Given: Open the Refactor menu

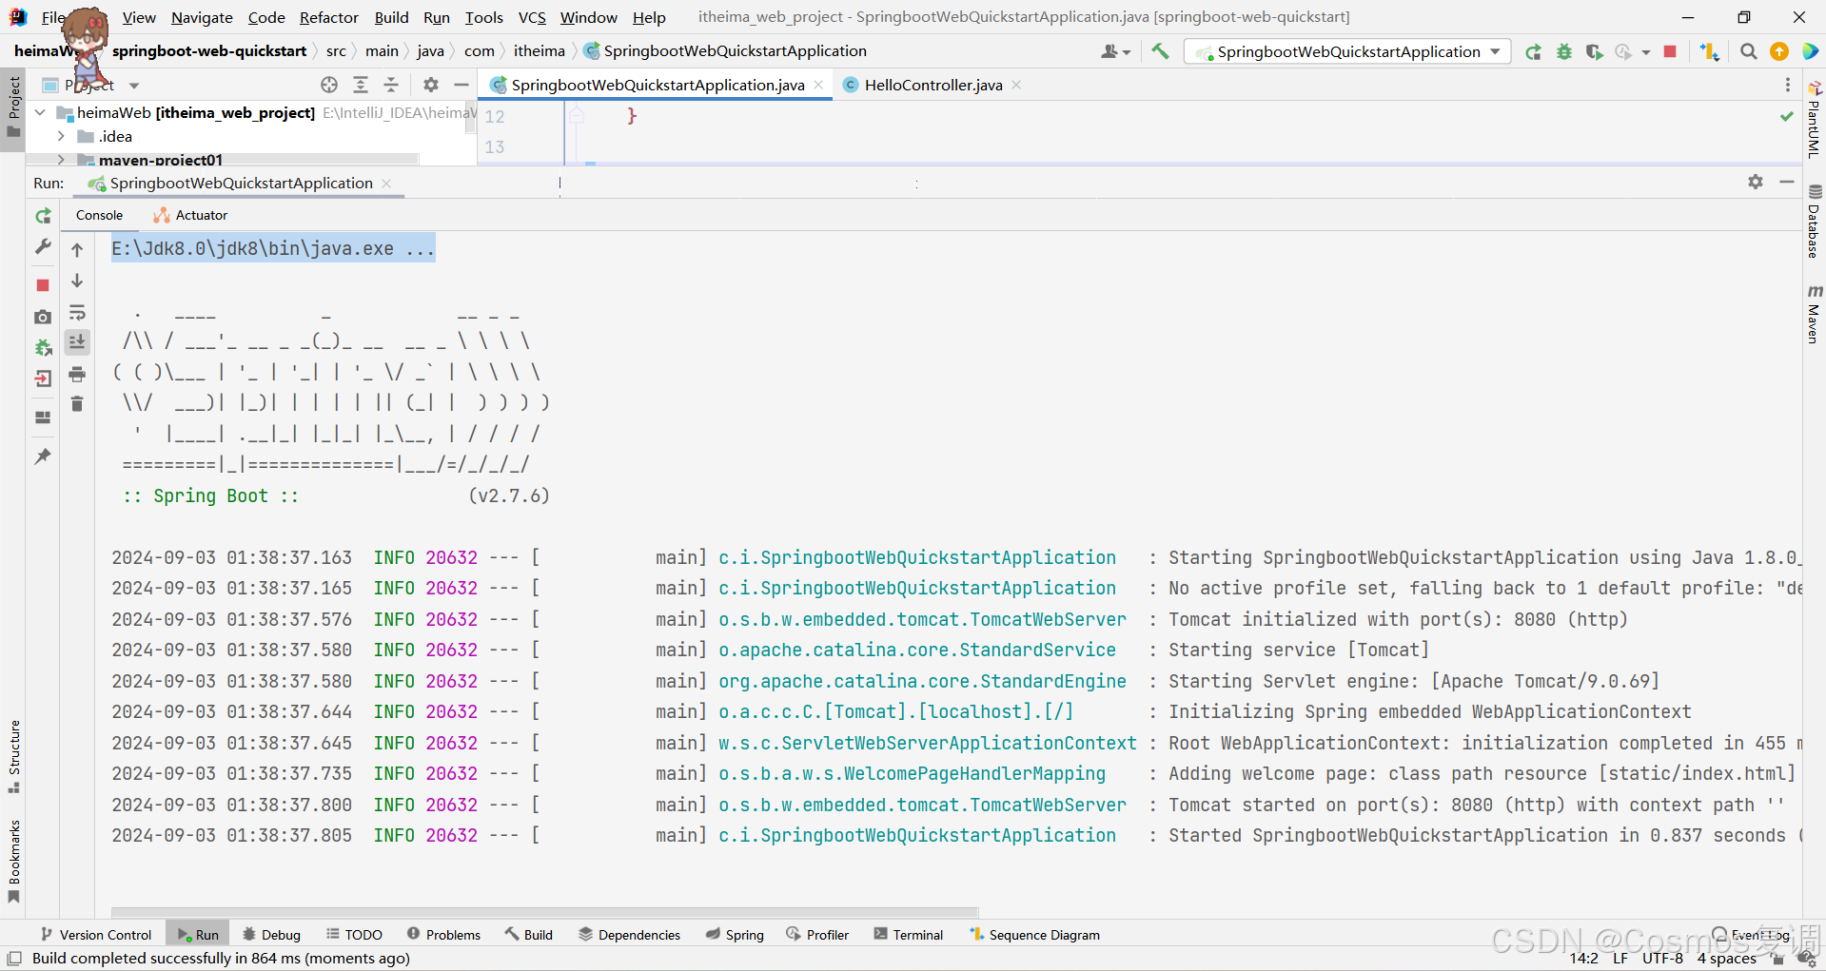Looking at the screenshot, I should click(328, 17).
